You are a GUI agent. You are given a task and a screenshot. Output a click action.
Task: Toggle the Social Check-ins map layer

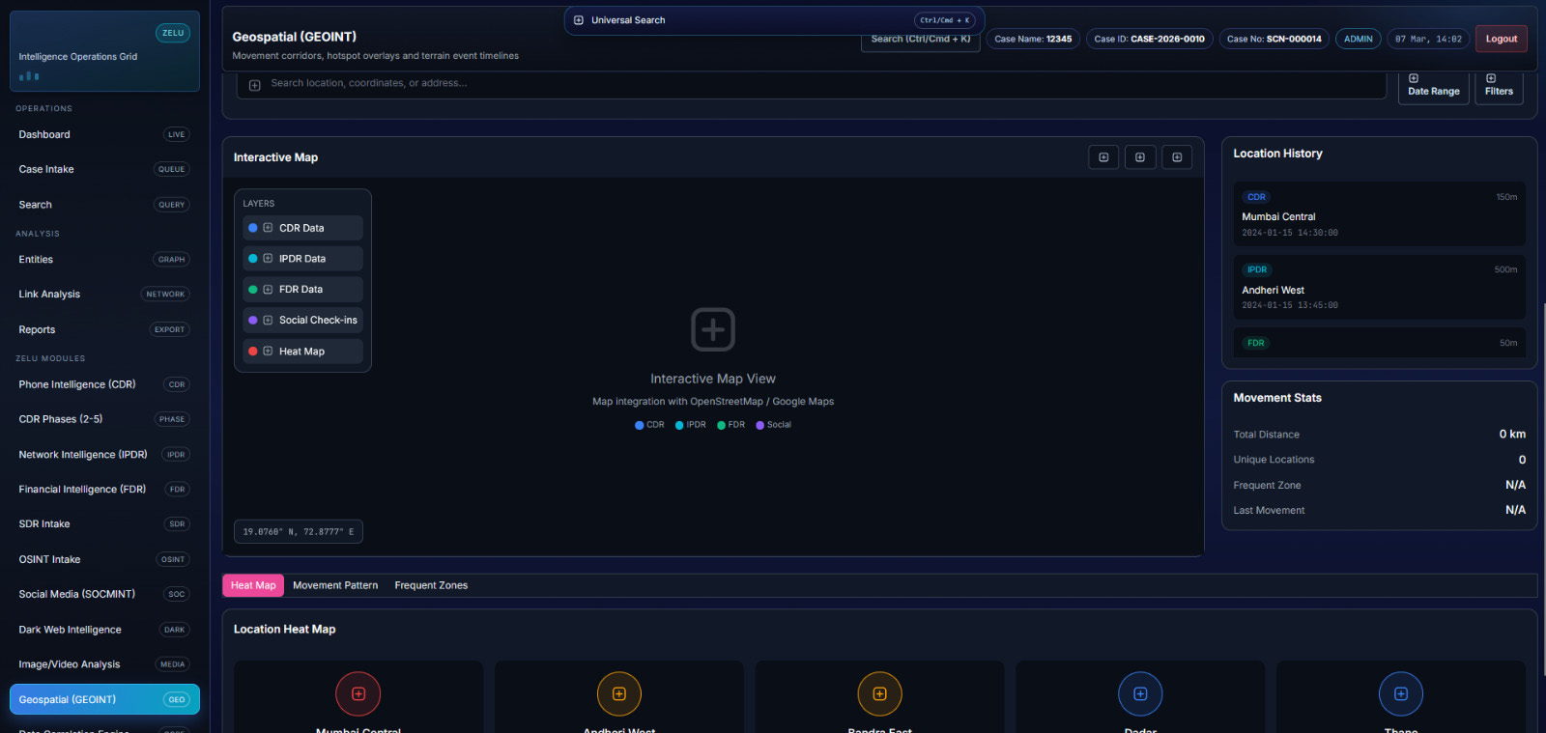pyautogui.click(x=302, y=320)
